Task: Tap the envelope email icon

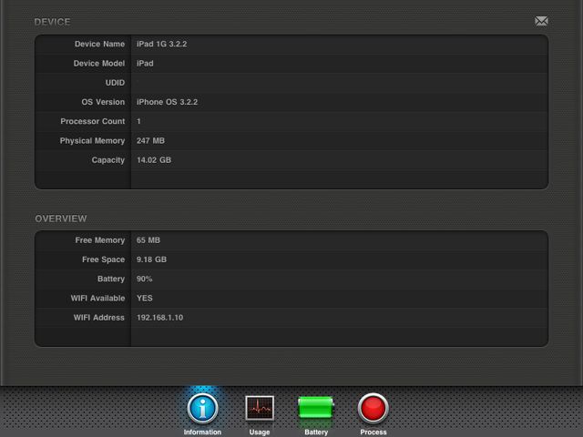Action: (x=541, y=21)
